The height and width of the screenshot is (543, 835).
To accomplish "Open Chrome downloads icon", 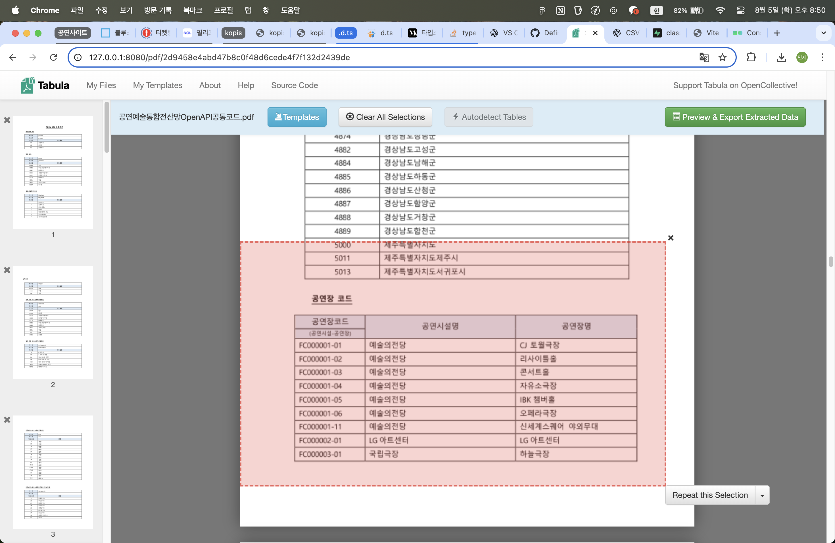I will [781, 57].
